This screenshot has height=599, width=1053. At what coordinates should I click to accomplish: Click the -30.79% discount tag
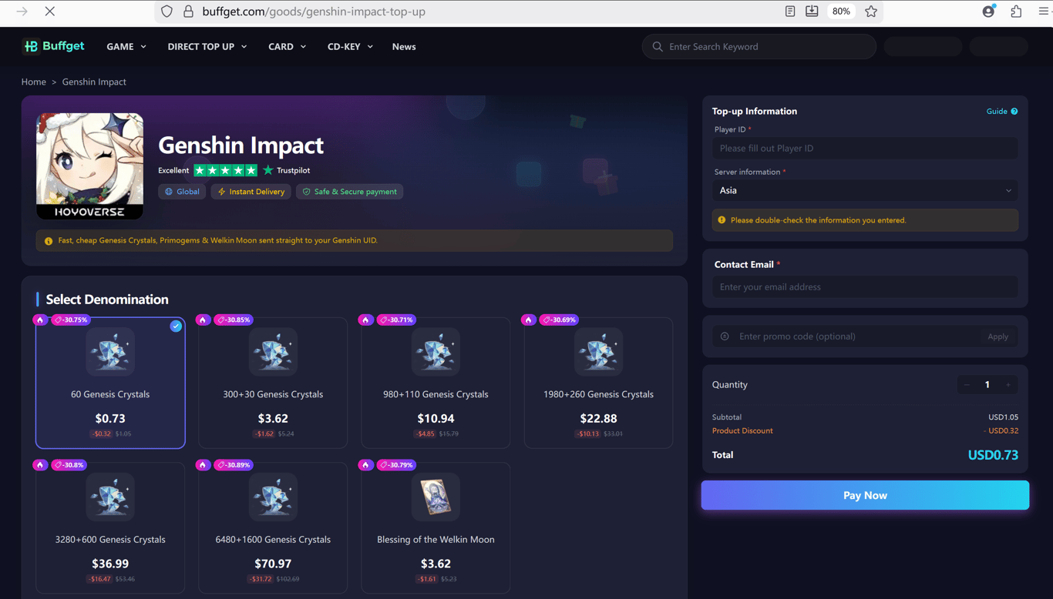pos(396,465)
